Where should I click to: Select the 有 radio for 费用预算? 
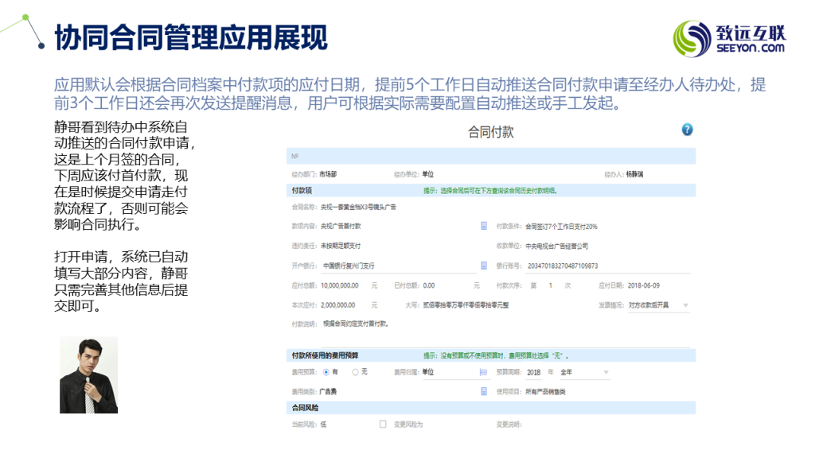326,371
